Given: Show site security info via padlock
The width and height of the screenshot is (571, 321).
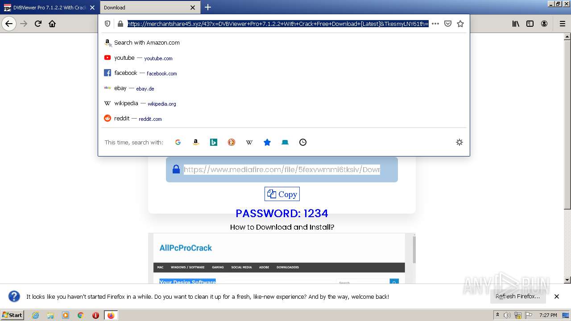Looking at the screenshot, I should click(x=120, y=24).
